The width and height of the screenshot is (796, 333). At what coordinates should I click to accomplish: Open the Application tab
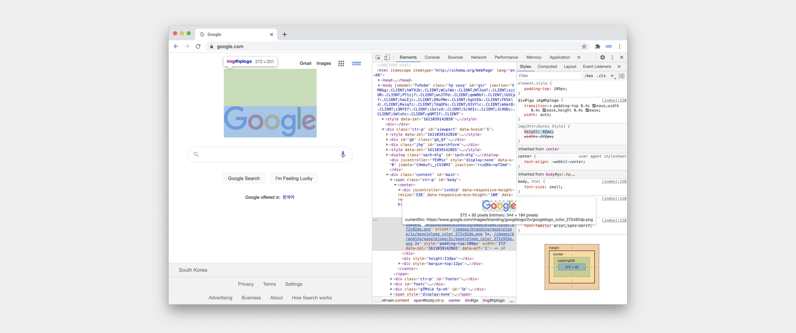click(560, 58)
